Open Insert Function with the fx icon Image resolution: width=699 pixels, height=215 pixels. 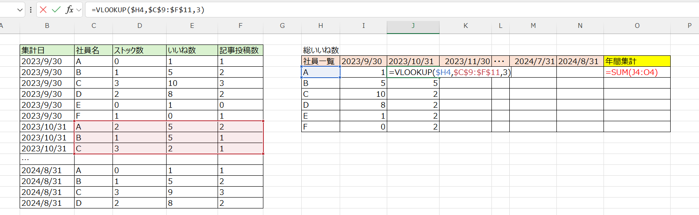(69, 10)
